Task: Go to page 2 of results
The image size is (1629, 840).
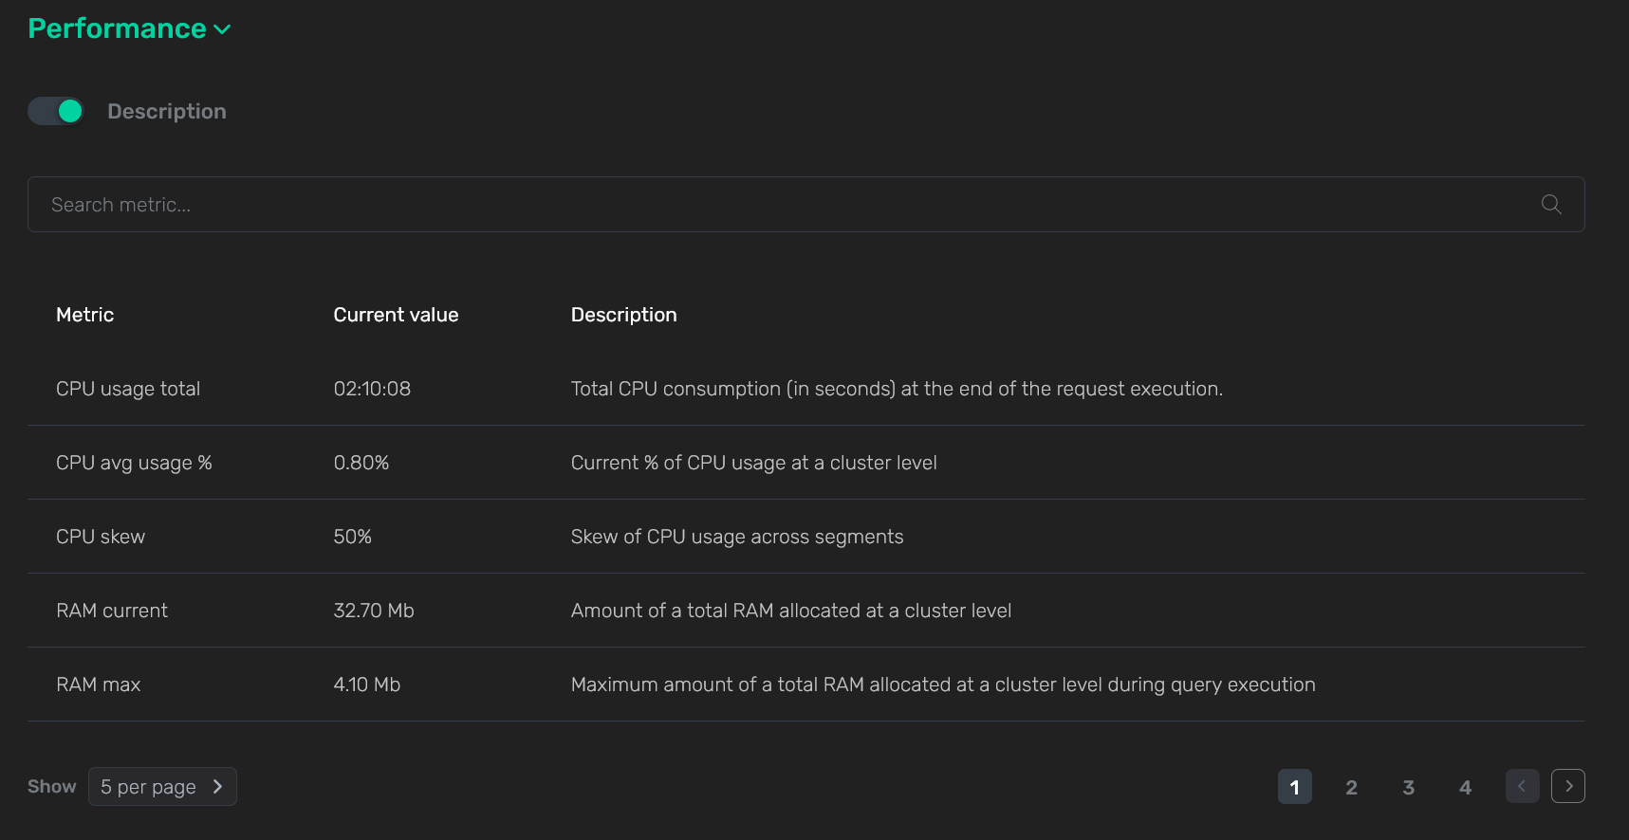Action: click(1351, 787)
